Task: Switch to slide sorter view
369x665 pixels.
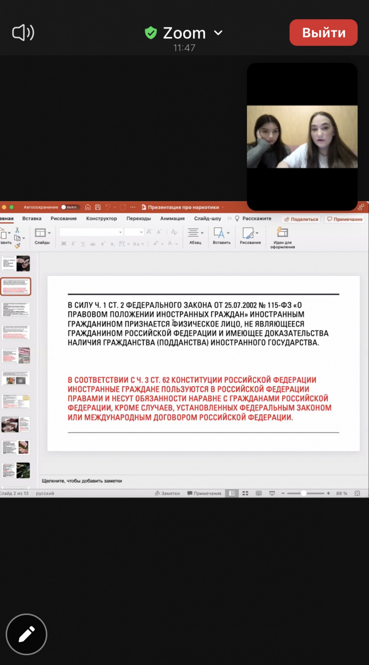Action: tap(244, 493)
